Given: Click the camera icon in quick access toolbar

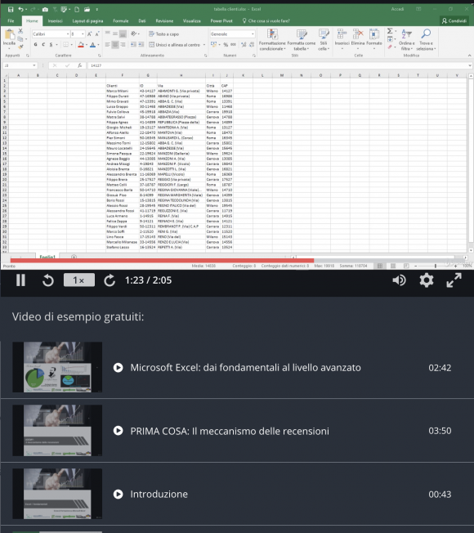Looking at the screenshot, I should pos(45,9).
